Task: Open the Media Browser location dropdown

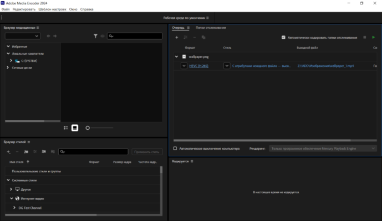Action: 22,36
